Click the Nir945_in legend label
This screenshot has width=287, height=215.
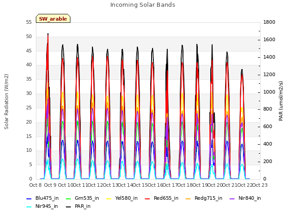click(x=47, y=206)
